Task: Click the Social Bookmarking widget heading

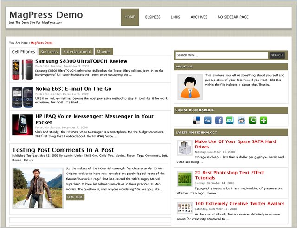Action: pyautogui.click(x=195, y=110)
